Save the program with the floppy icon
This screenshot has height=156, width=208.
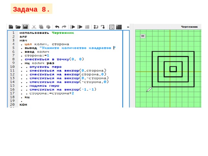pyautogui.click(x=25, y=27)
